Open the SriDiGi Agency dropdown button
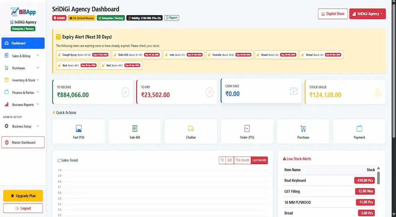Image resolution: width=396 pixels, height=217 pixels. 367,14
